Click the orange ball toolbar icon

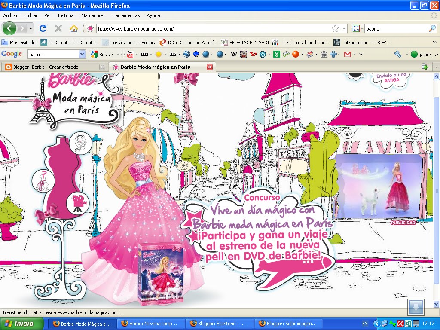pos(296,54)
